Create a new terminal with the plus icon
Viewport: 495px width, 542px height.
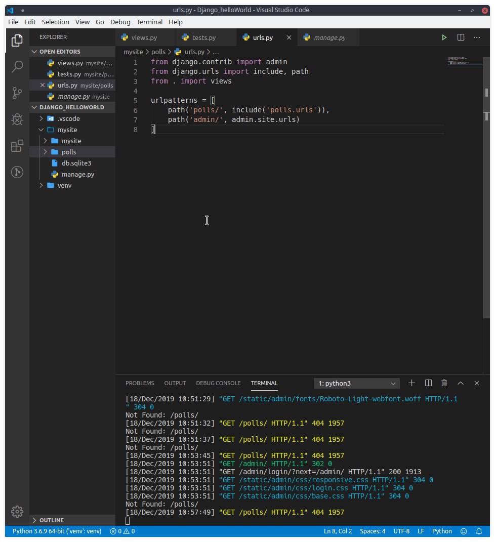411,383
